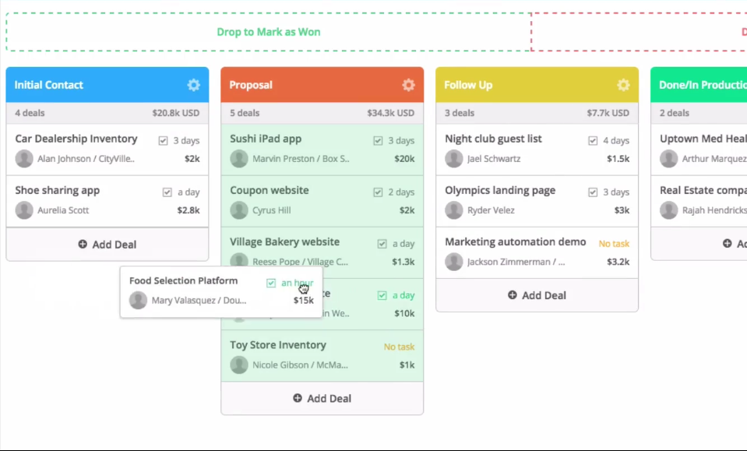
Task: Add Deal in Follow Up column
Action: [x=537, y=295]
